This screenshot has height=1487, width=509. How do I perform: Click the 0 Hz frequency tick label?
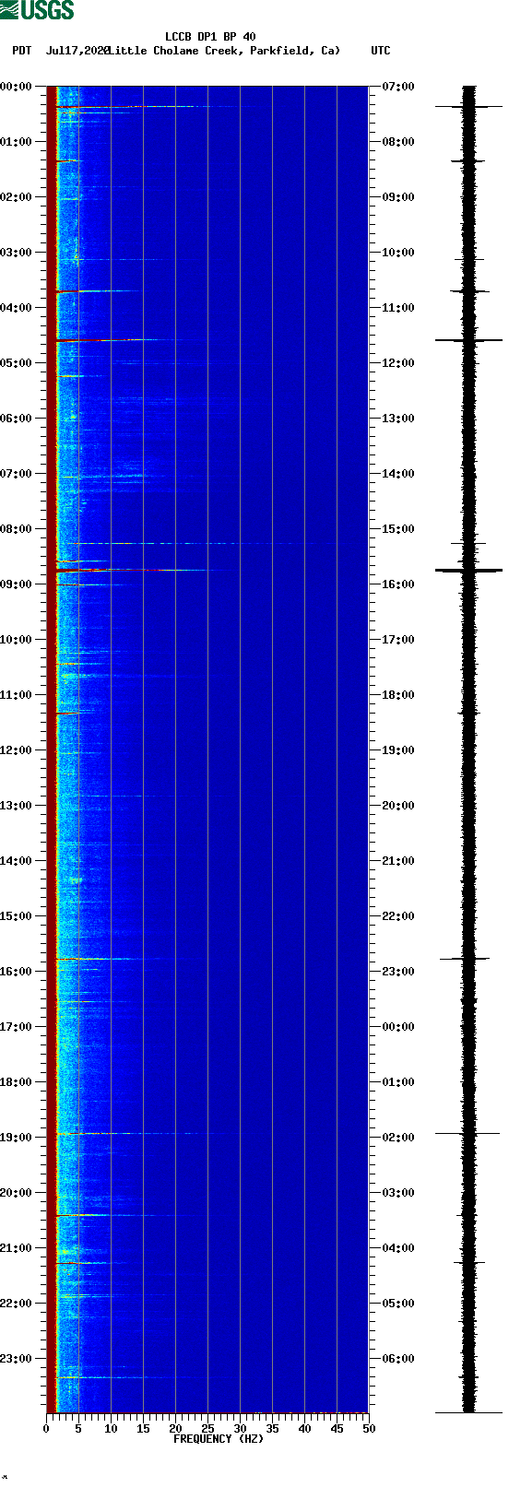click(46, 1429)
